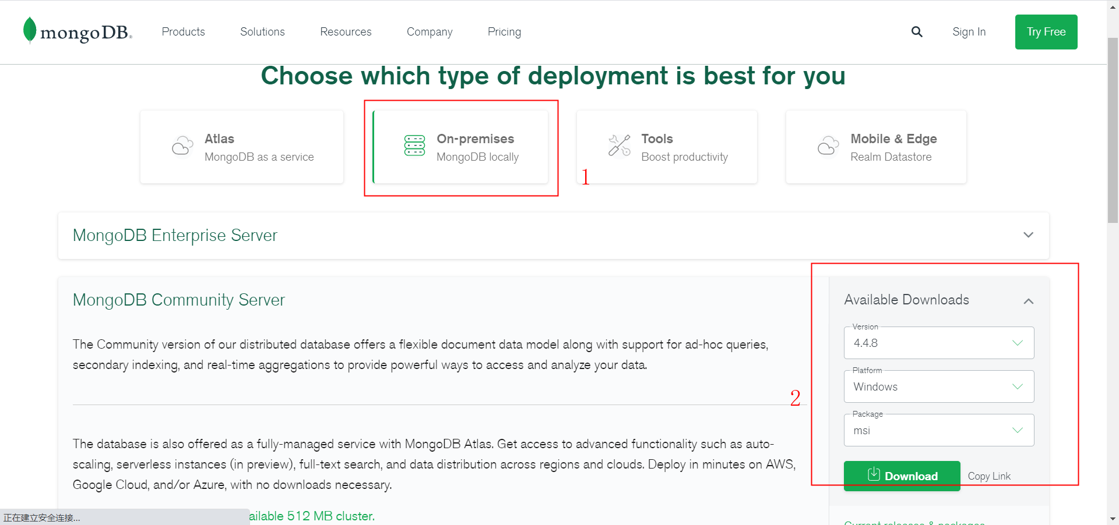This screenshot has height=525, width=1119.
Task: Click the Sign In link
Action: tap(969, 32)
